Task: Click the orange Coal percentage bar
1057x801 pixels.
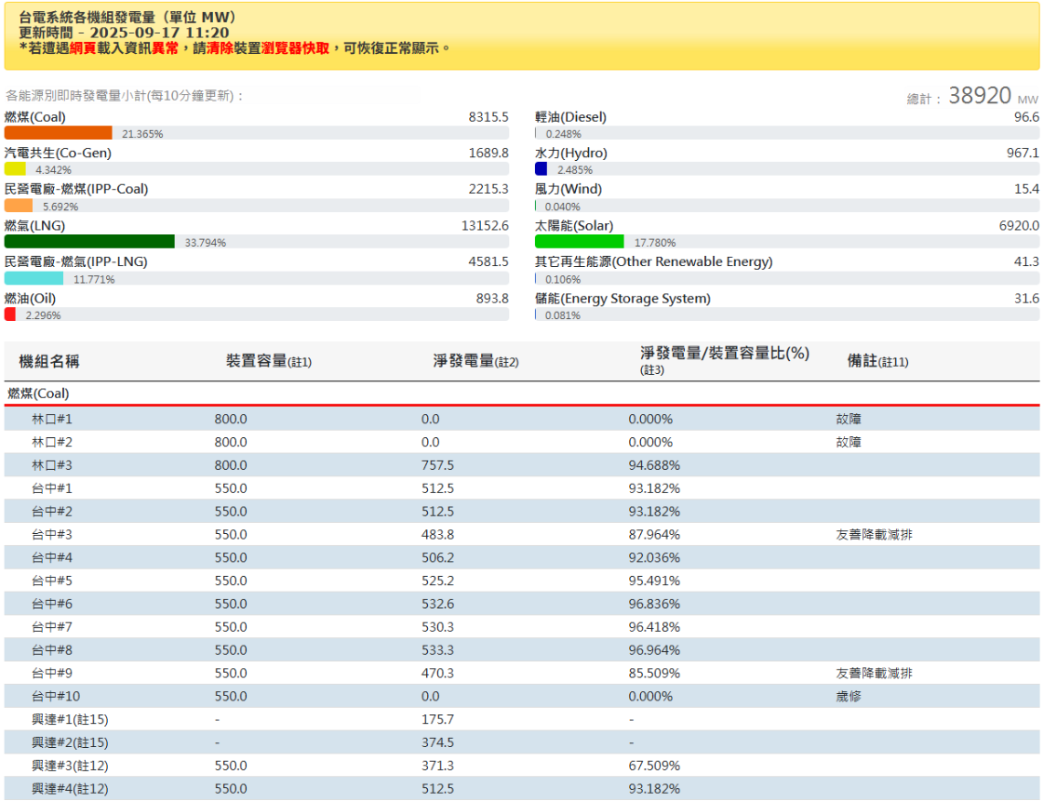Action: click(x=58, y=133)
